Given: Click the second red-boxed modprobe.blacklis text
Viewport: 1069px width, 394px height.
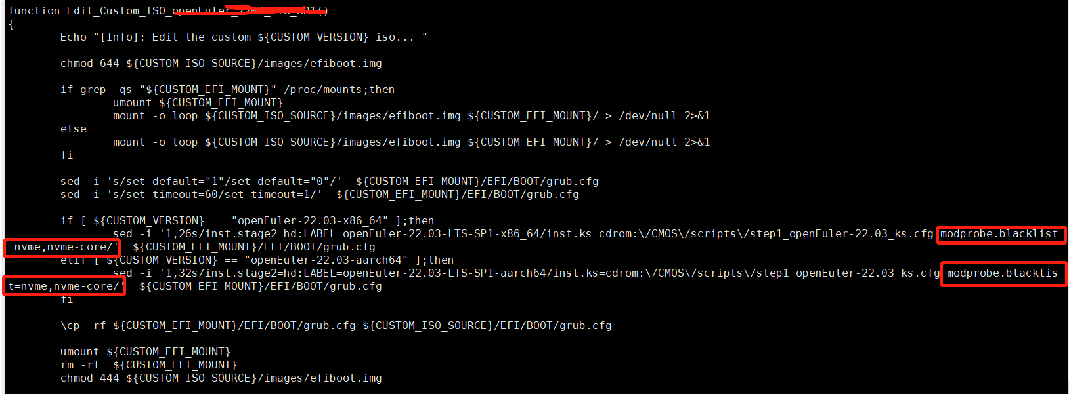Looking at the screenshot, I should coord(1002,273).
